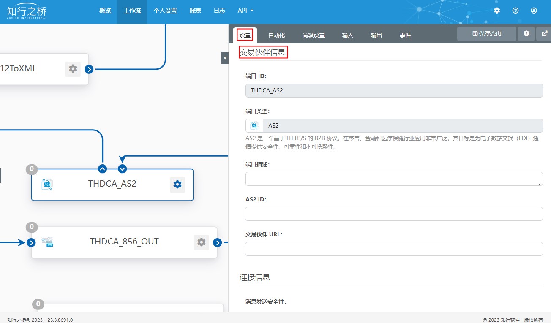Expand the API dropdown menu
Image resolution: width=551 pixels, height=323 pixels.
point(245,11)
